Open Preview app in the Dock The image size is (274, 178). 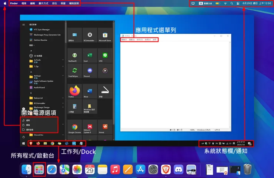(191, 169)
